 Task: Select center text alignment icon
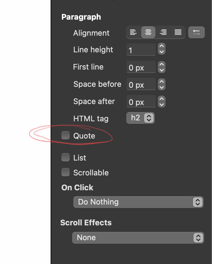[x=148, y=32]
